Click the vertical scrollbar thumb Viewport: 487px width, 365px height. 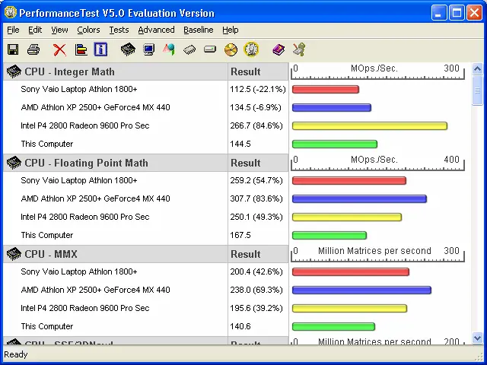tap(477, 90)
